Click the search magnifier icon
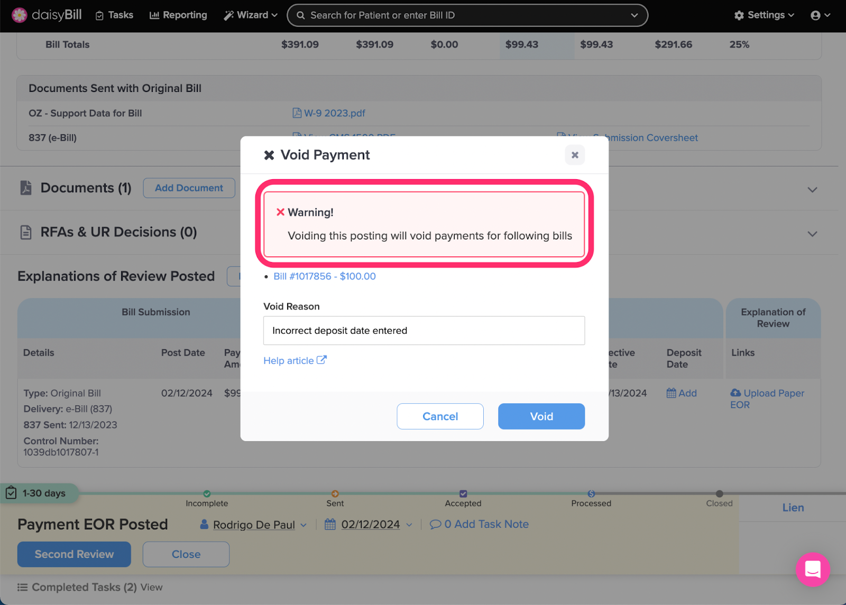This screenshot has width=846, height=605. tap(301, 15)
